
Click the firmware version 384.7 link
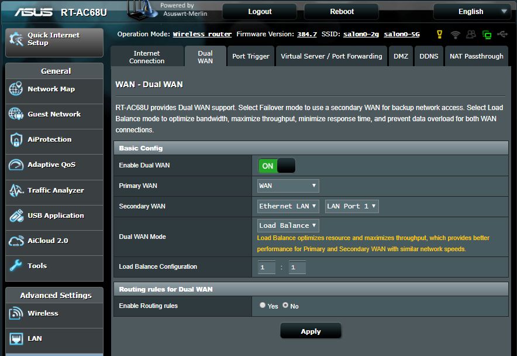tap(307, 34)
